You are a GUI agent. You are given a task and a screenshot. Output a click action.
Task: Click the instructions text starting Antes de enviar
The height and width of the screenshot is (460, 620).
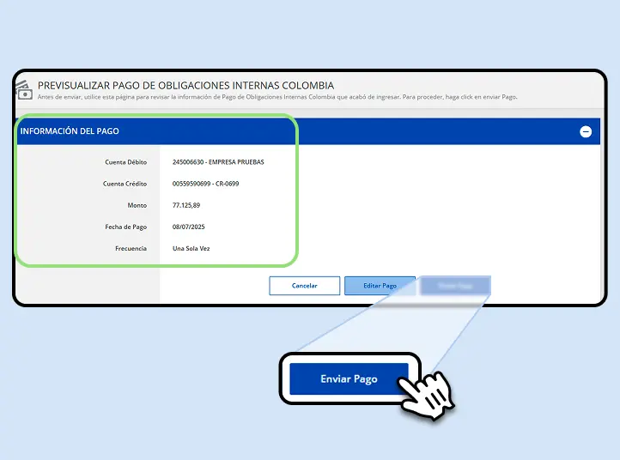pyautogui.click(x=277, y=97)
